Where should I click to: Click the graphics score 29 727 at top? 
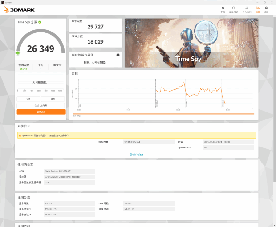tap(95, 27)
